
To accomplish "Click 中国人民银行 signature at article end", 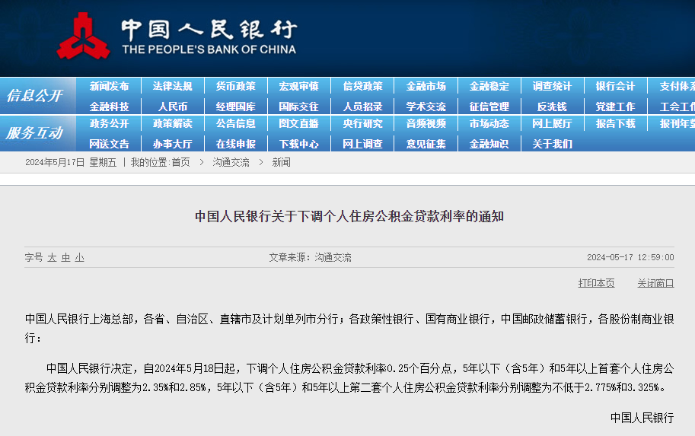I will (642, 418).
